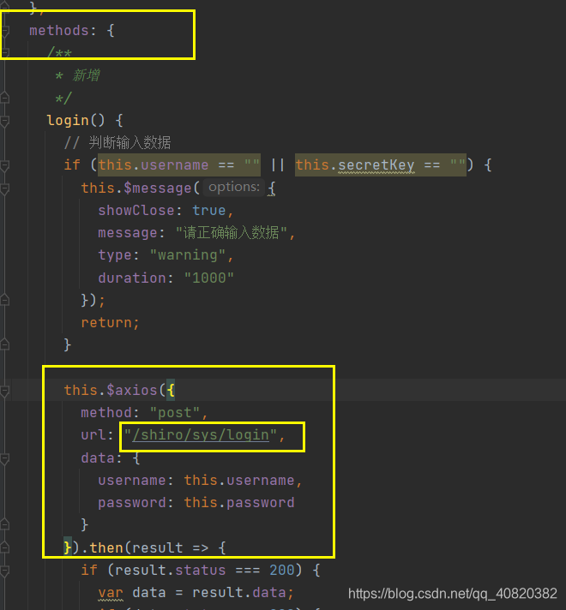Click highlighted "this.username == """ expression
566x610 pixels.
tap(178, 165)
